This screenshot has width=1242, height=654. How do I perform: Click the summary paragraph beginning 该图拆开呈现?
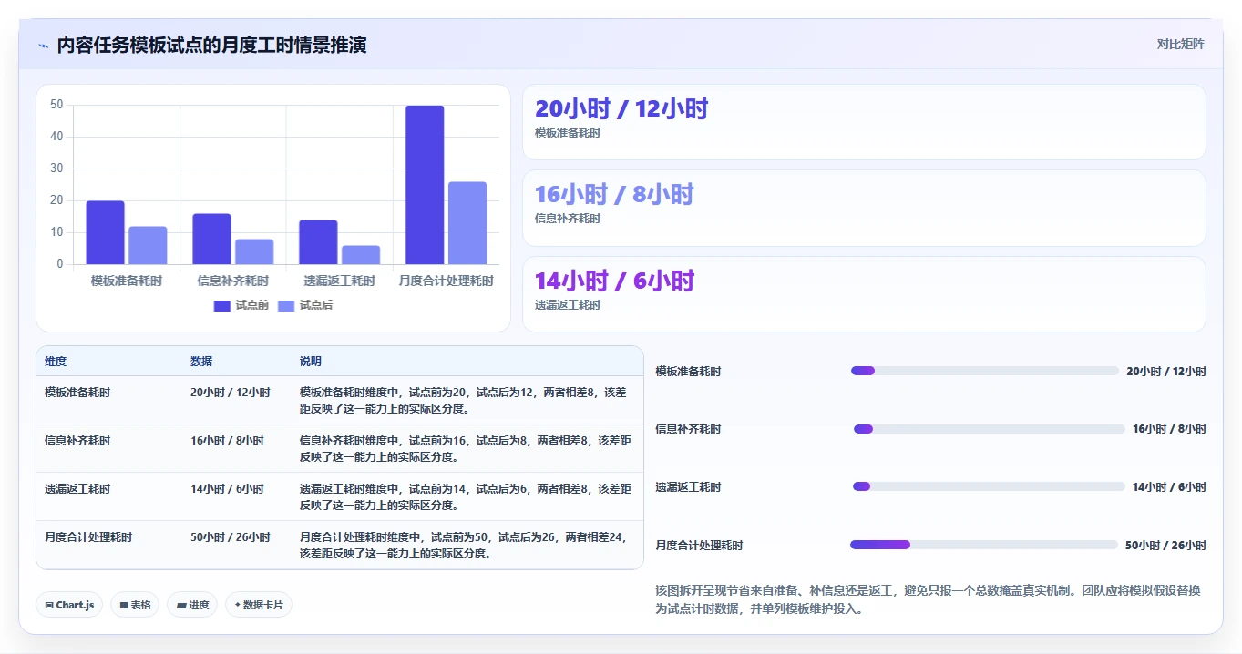[928, 599]
